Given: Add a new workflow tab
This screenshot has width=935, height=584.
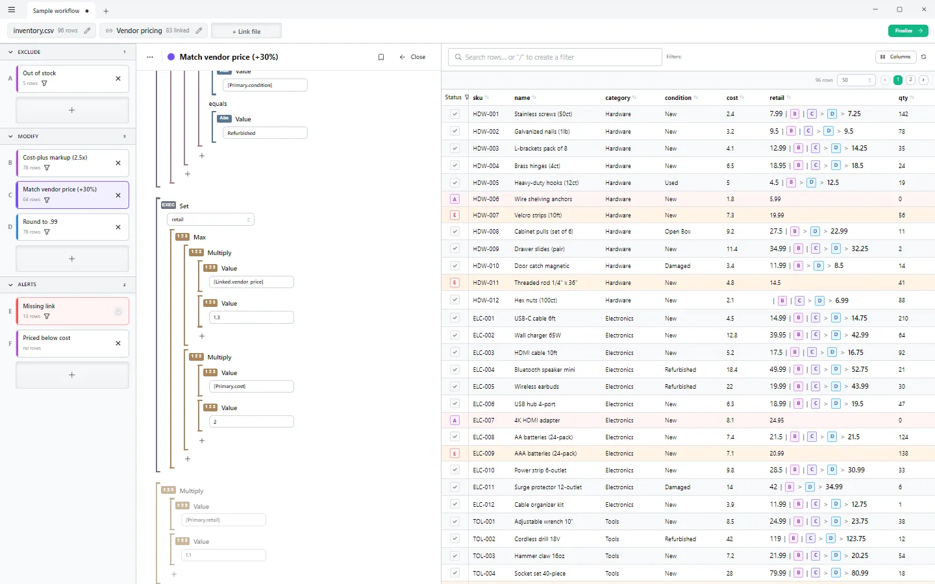Looking at the screenshot, I should pyautogui.click(x=106, y=11).
